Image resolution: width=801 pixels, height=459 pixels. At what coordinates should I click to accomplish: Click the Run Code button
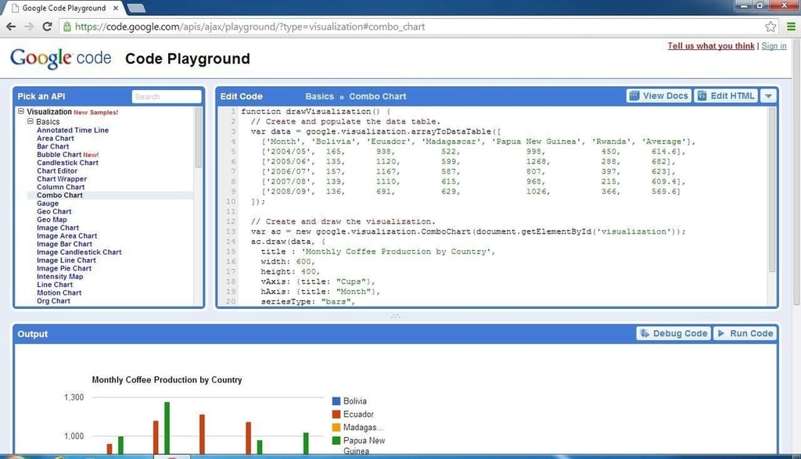point(745,333)
